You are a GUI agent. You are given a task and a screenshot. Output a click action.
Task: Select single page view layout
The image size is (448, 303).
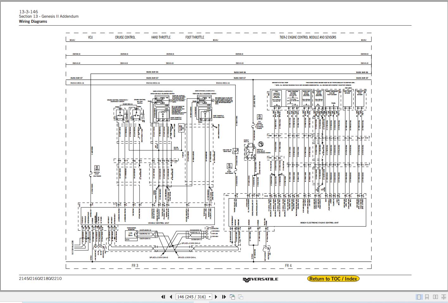[x=419, y=297]
